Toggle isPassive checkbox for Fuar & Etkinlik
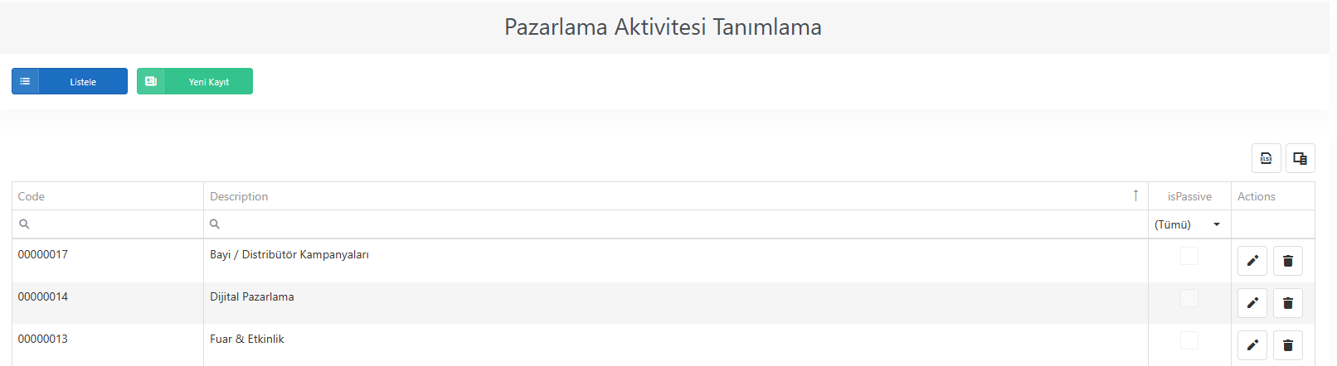The image size is (1337, 366). click(x=1189, y=340)
